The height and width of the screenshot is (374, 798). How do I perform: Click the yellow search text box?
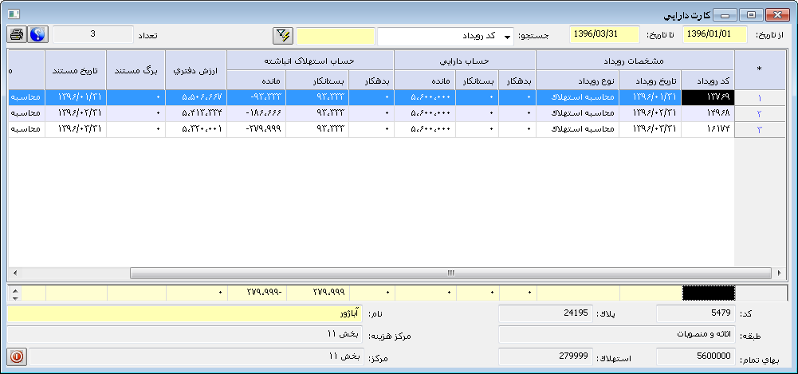(x=336, y=36)
